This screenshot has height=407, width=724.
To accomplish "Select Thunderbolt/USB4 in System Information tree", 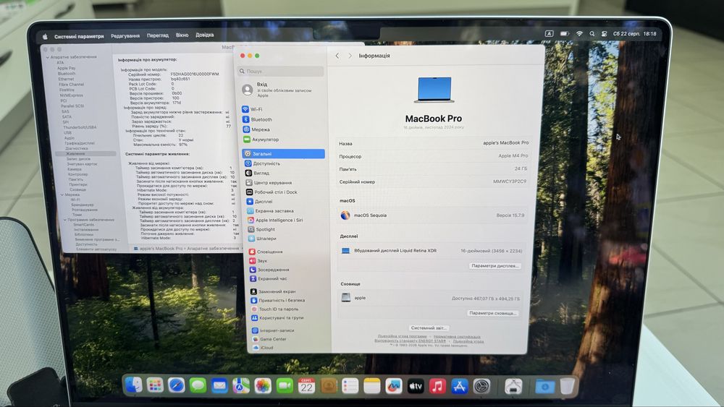I will (80, 127).
